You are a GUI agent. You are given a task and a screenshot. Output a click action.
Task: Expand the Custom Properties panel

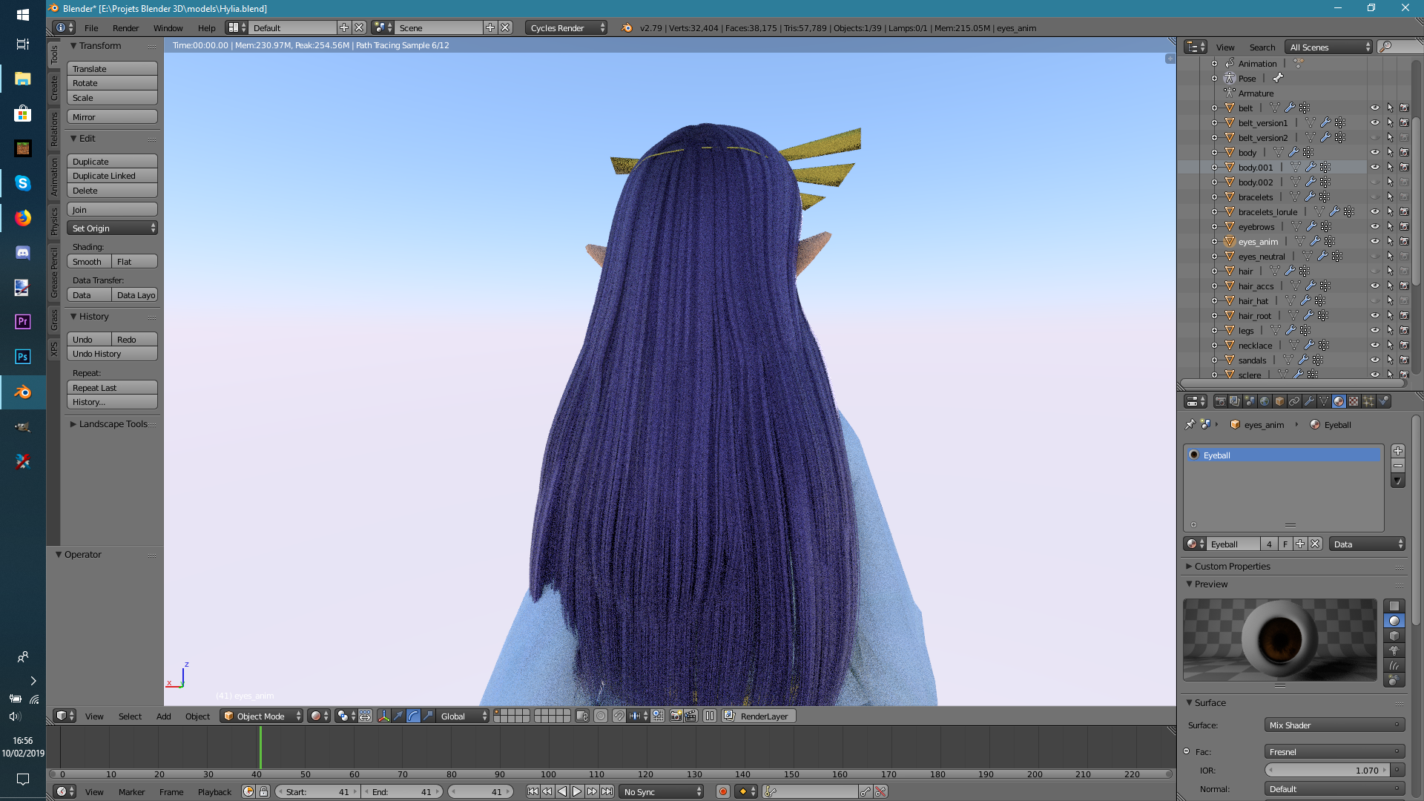[x=1232, y=567]
